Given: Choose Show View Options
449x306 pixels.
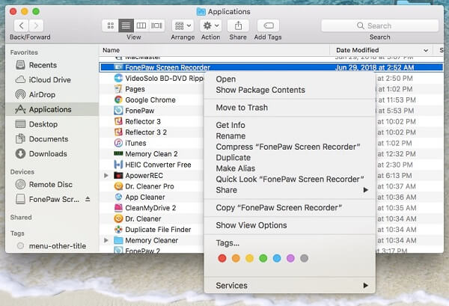Looking at the screenshot, I should pyautogui.click(x=290, y=225).
